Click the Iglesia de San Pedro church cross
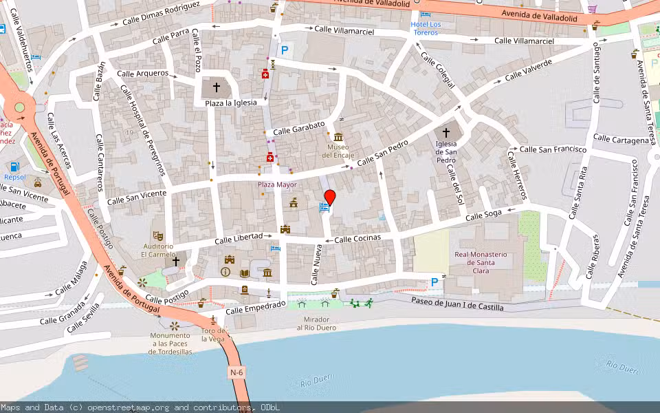The width and height of the screenshot is (660, 413). (447, 131)
